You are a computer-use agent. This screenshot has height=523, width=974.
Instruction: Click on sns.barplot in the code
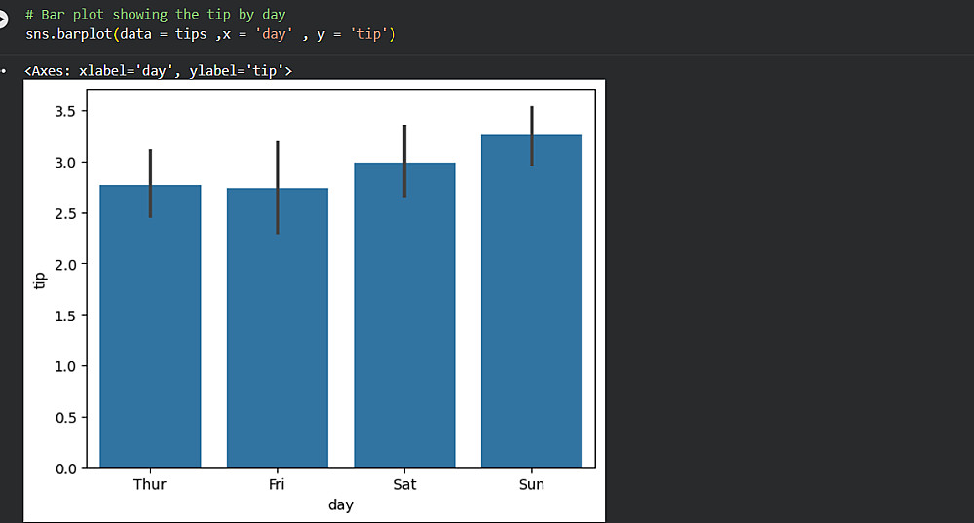click(x=68, y=34)
